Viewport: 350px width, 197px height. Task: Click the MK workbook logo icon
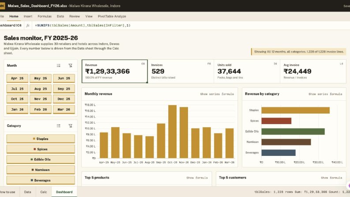click(2, 6)
